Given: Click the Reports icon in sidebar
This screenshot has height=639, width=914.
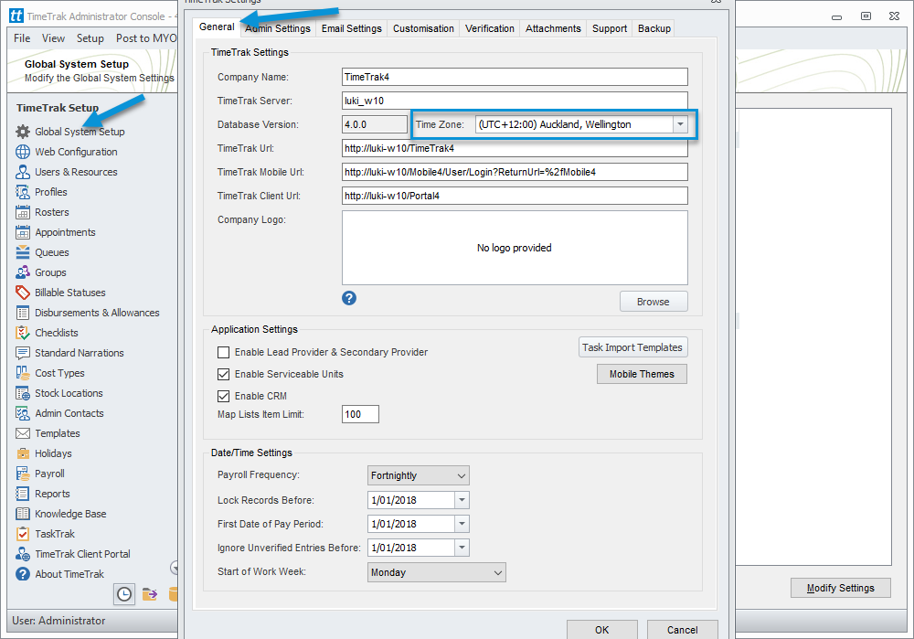Looking at the screenshot, I should tap(23, 494).
